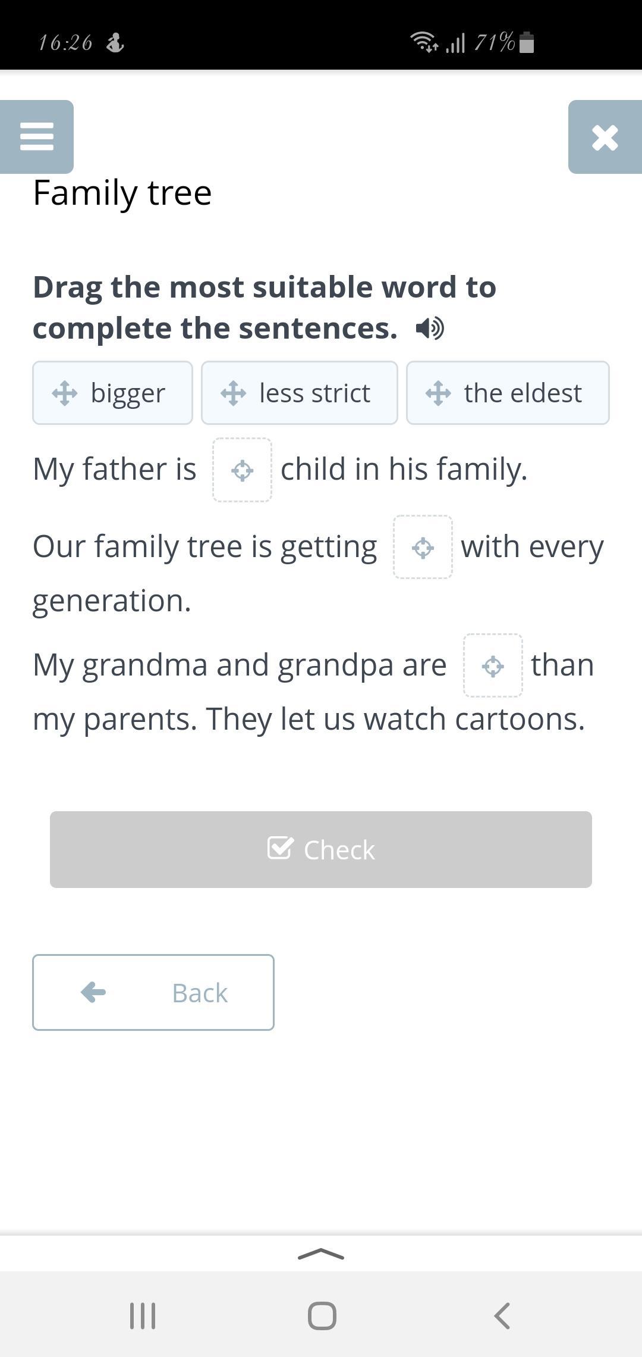Close the exercise with the X button
Screen dimensions: 642x1357
[x=605, y=137]
